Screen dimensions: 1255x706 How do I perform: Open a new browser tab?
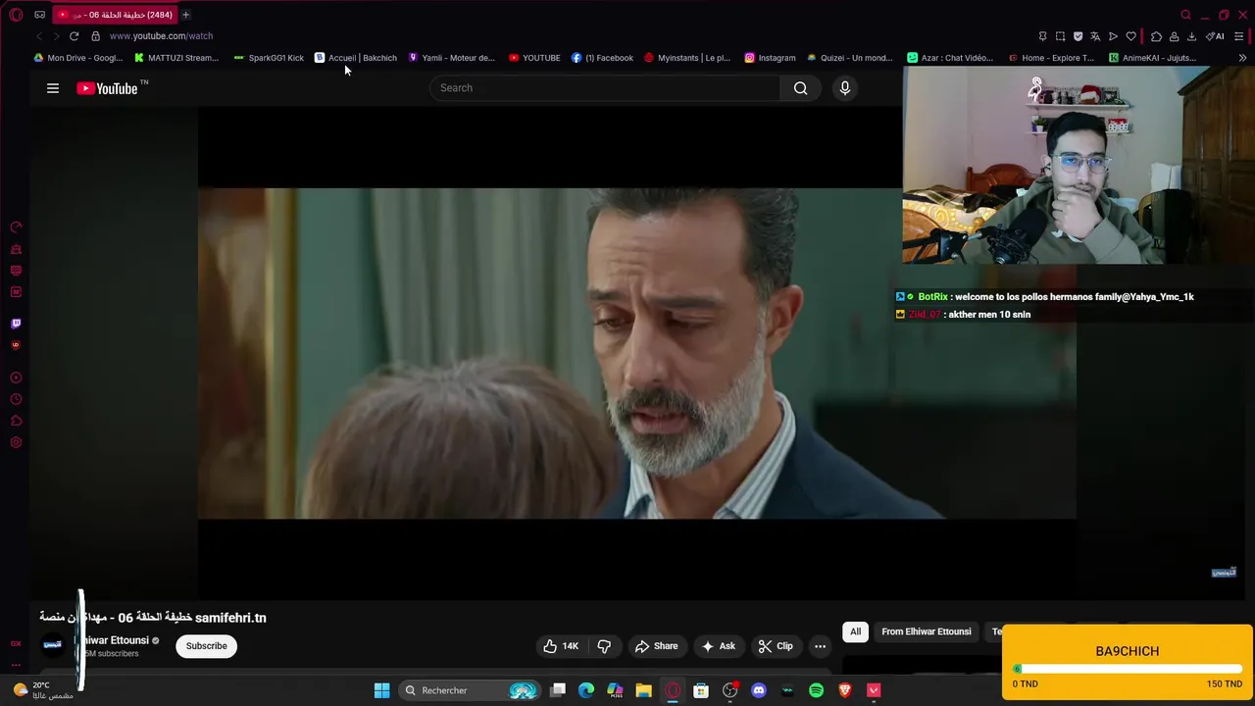coord(185,15)
